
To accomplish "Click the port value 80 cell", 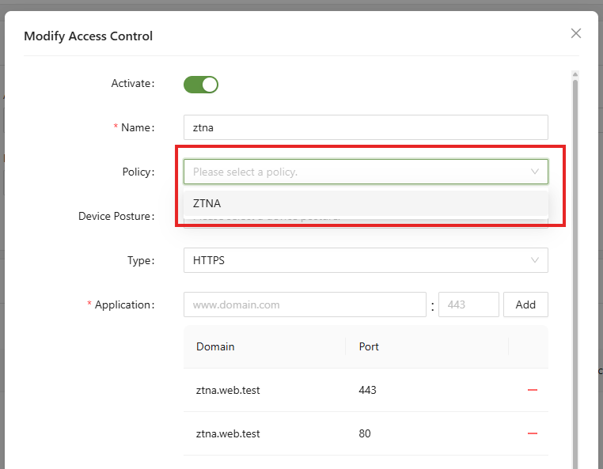I will [365, 433].
